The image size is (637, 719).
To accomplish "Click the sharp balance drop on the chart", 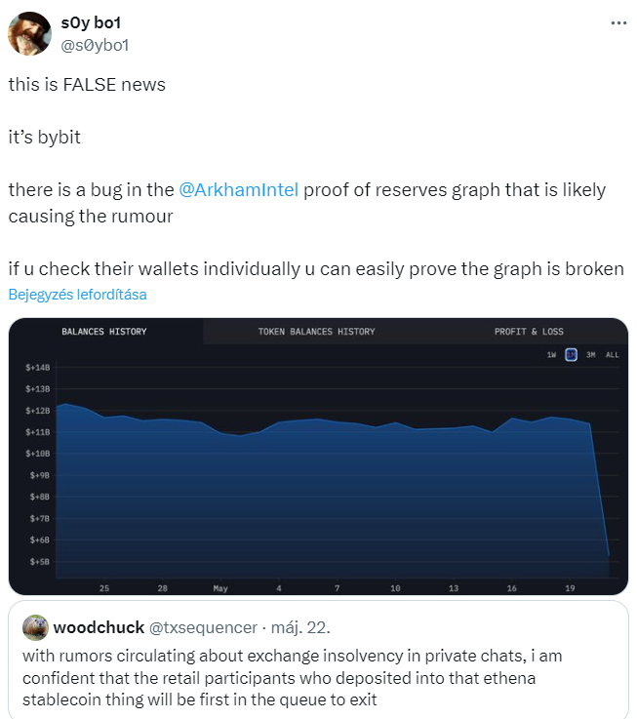I will (600, 490).
